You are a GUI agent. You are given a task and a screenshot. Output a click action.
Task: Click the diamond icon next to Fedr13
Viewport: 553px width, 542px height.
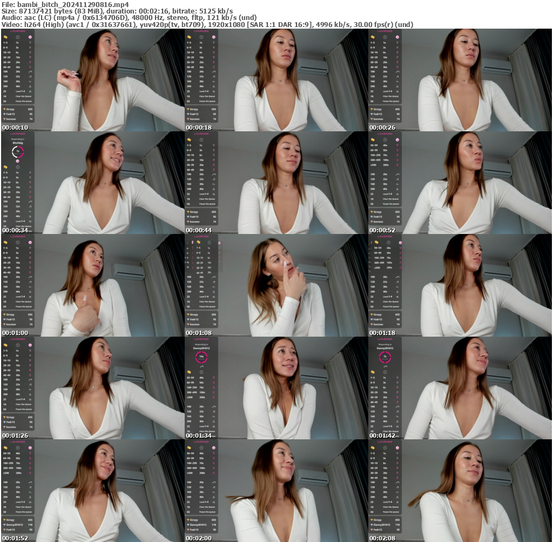tap(4, 113)
